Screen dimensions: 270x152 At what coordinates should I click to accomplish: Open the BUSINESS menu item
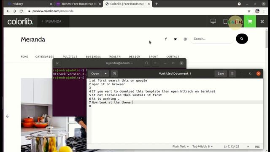pos(94,57)
